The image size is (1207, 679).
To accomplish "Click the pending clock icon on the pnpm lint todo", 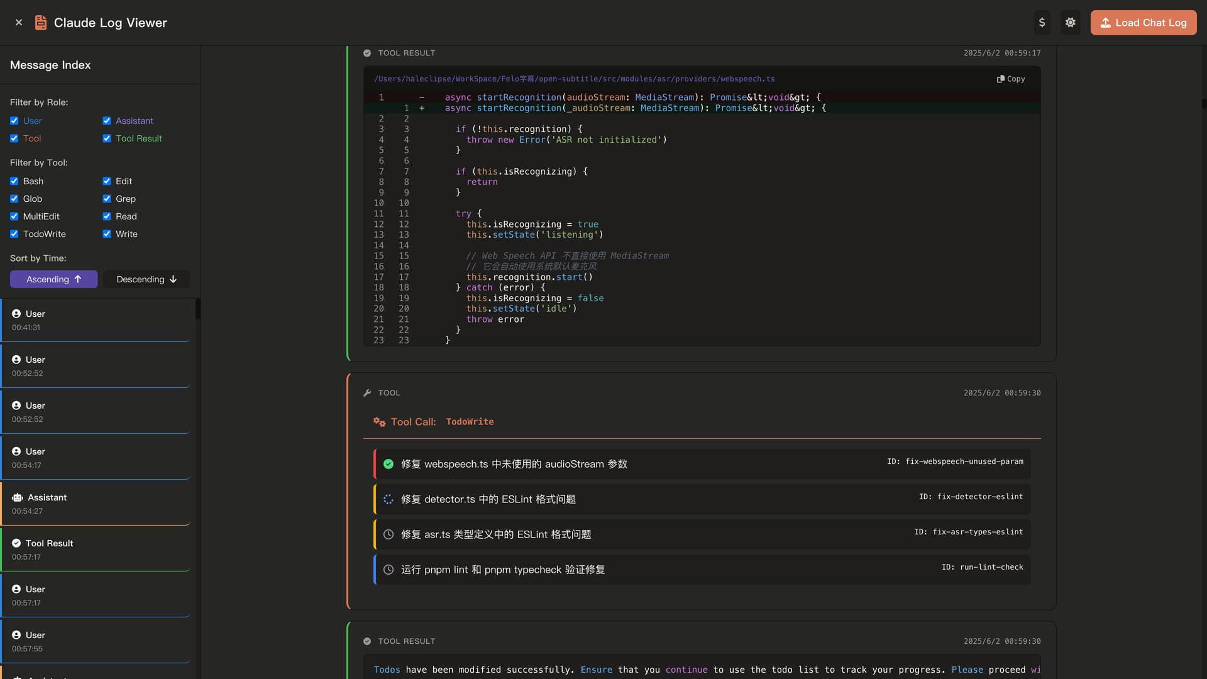I will 389,570.
